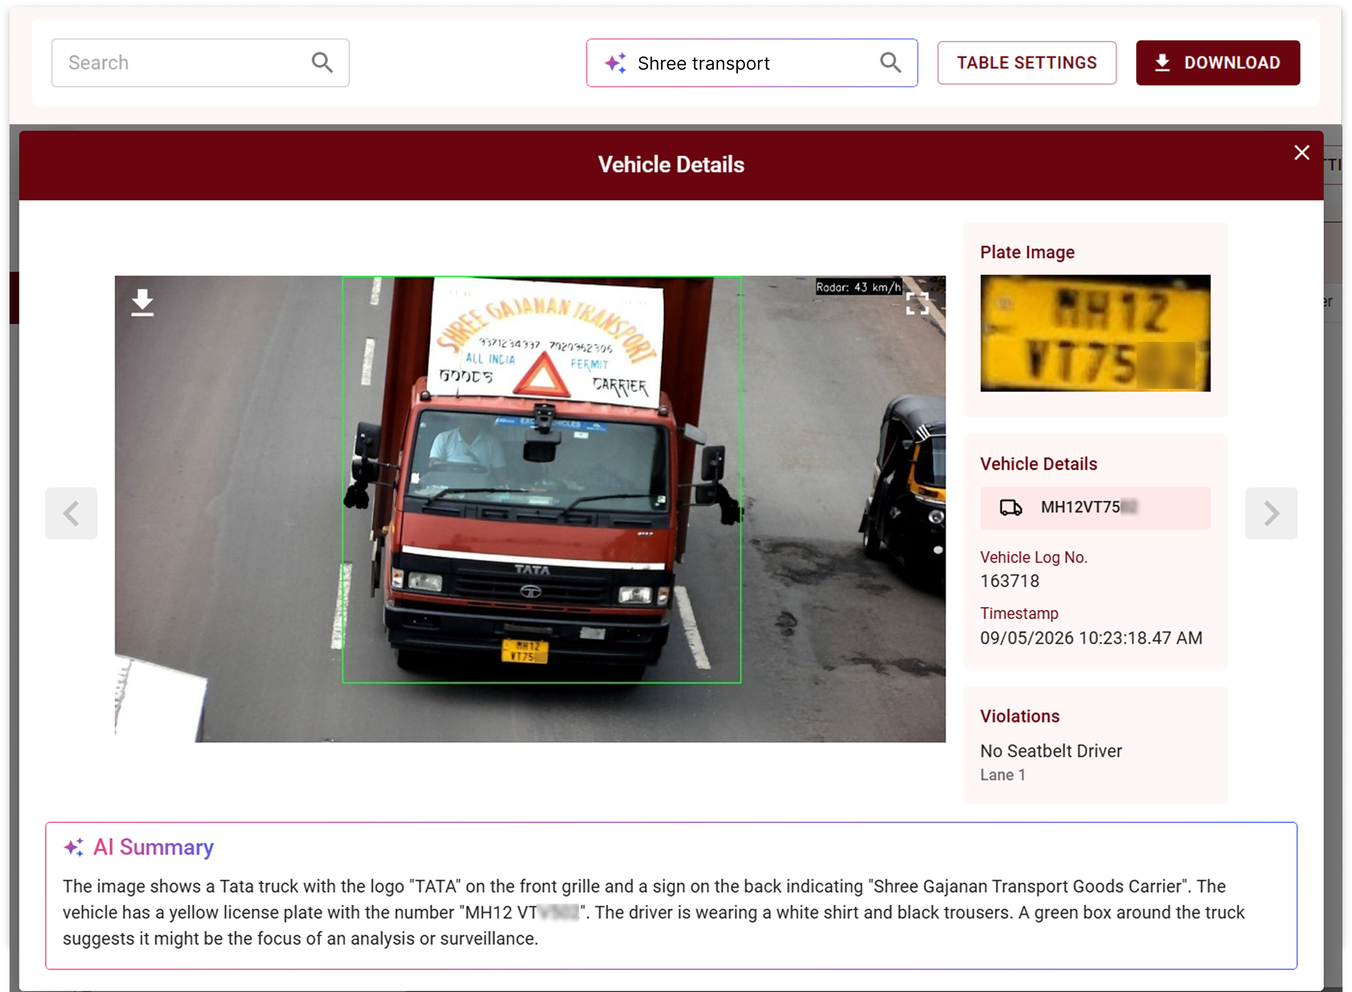Focus the Search input field
The height and width of the screenshot is (992, 1352).
(x=200, y=63)
